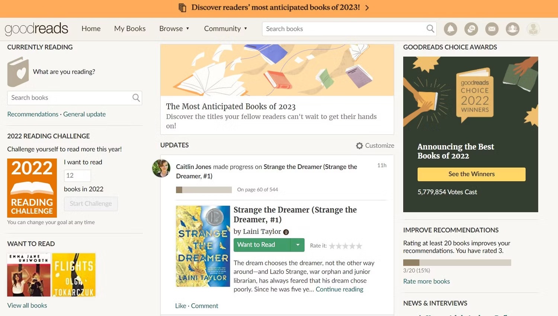This screenshot has height=316, width=558.
Task: Open the messages envelope icon
Action: point(492,29)
